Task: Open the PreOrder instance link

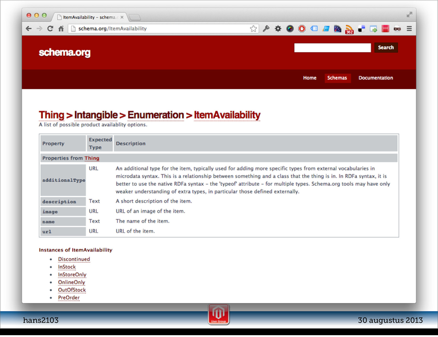Action: coord(69,297)
